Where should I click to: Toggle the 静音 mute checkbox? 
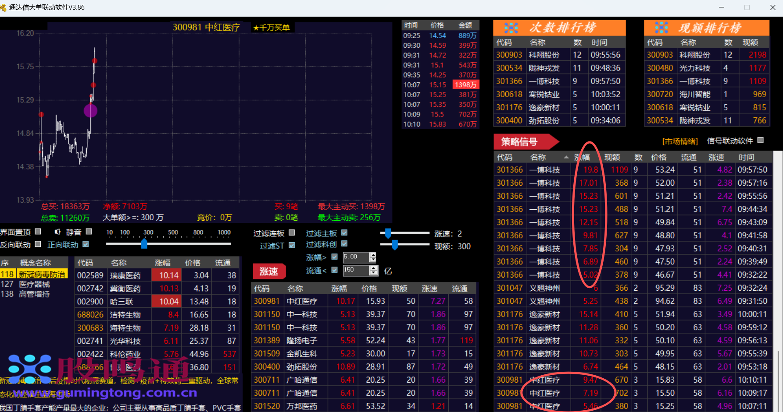[x=89, y=231]
